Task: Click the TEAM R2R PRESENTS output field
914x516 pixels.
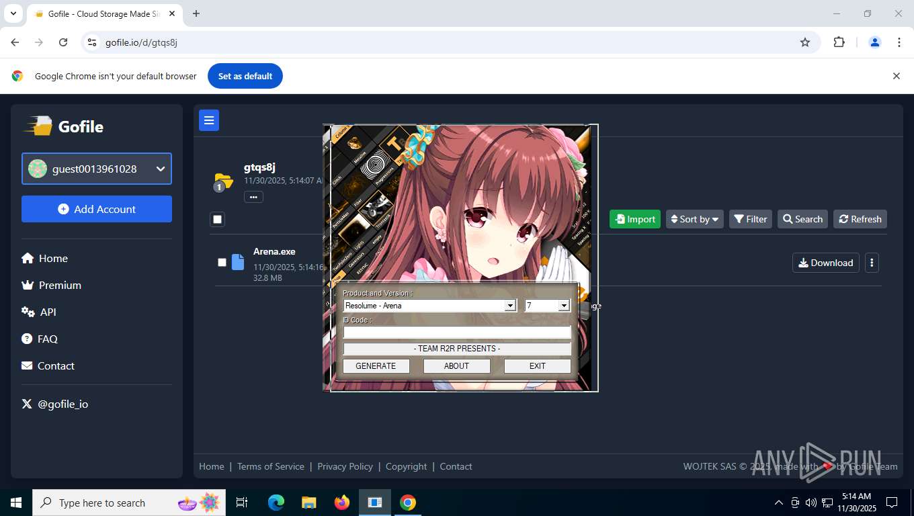Action: 457,349
